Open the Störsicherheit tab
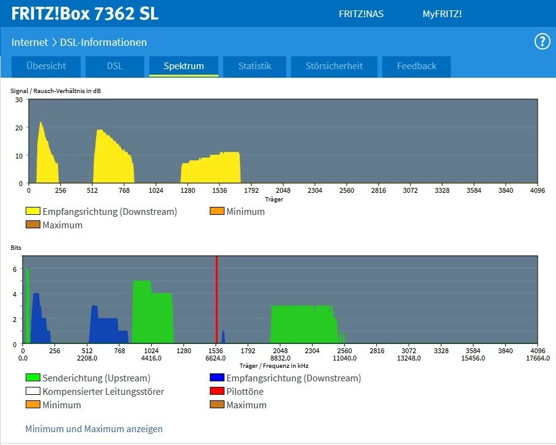This screenshot has height=445, width=556. tap(334, 66)
